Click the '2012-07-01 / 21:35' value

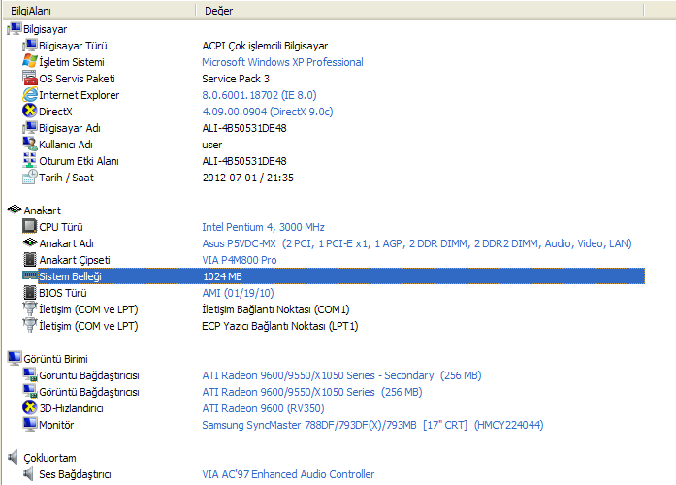pos(248,178)
